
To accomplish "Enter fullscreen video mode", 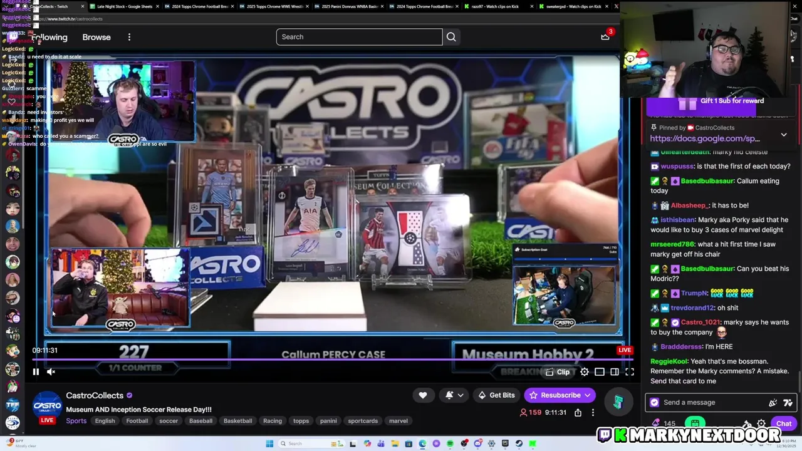I will [630, 372].
